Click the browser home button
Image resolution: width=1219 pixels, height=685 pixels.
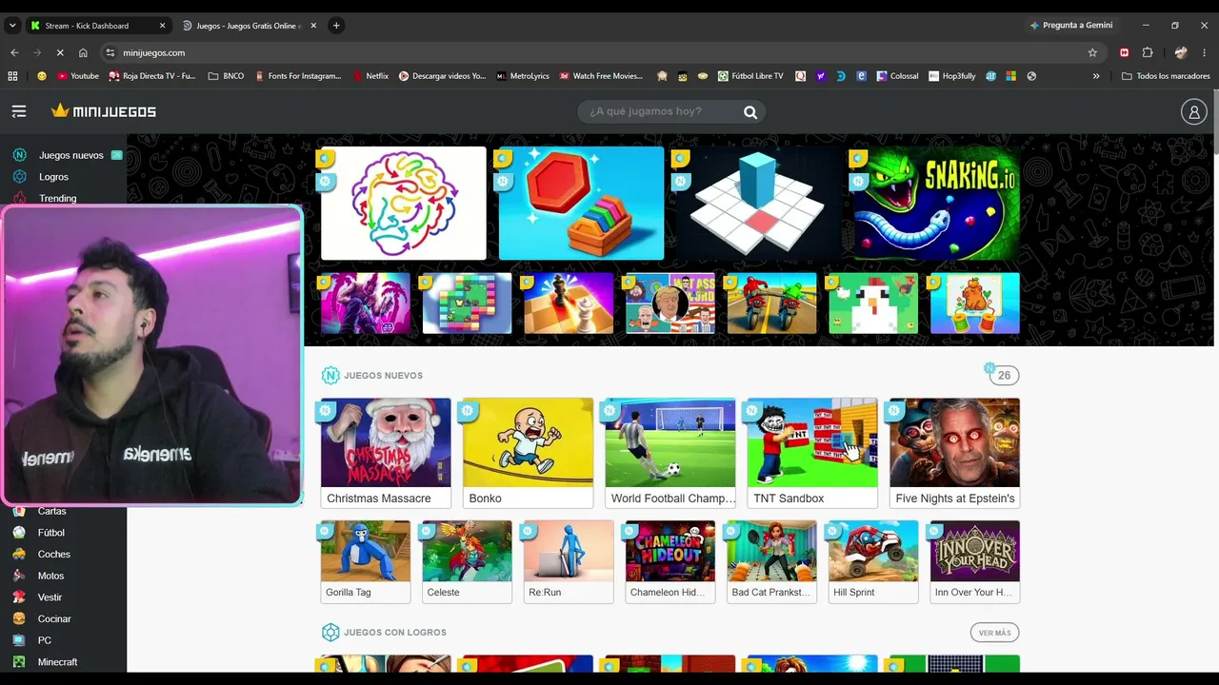[x=83, y=52]
